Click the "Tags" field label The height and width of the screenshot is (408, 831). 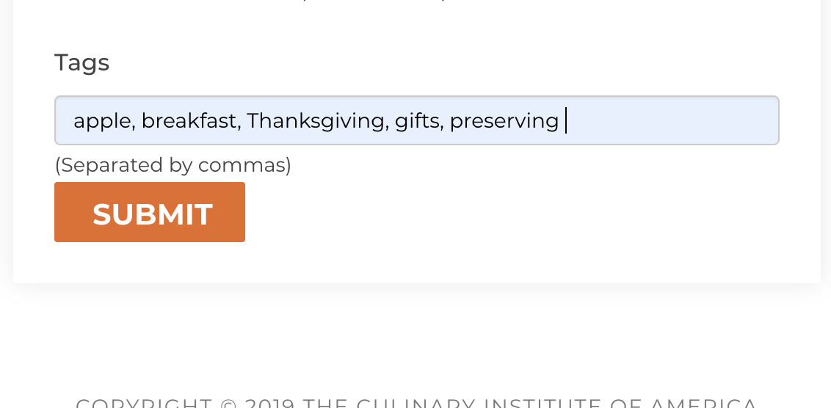click(x=81, y=63)
